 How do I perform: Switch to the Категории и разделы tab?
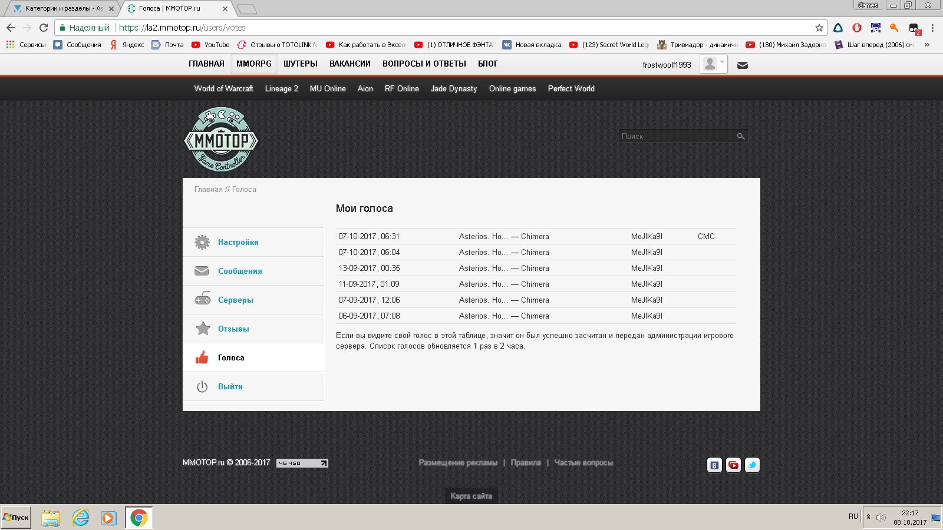click(x=64, y=8)
